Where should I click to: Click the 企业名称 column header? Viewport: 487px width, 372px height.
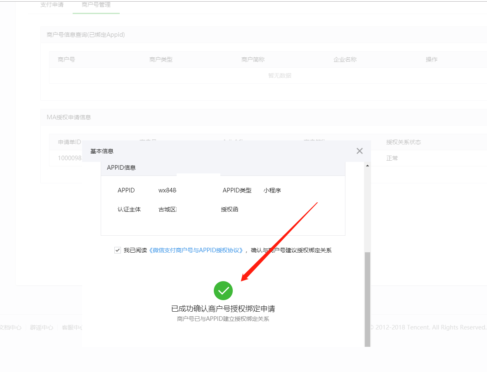pyautogui.click(x=345, y=59)
